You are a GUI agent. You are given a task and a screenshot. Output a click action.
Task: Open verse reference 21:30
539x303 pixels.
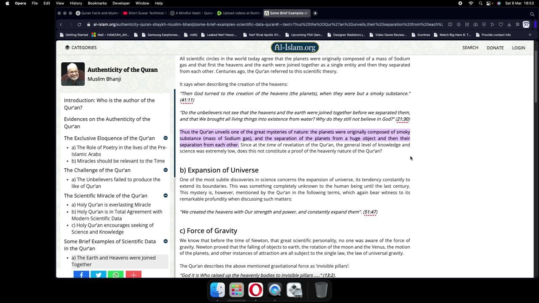click(x=403, y=119)
